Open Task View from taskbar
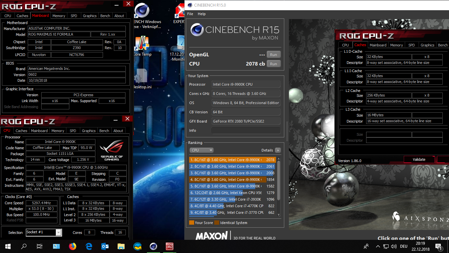 pos(40,246)
